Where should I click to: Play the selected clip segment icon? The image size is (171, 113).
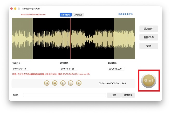pos(79,83)
